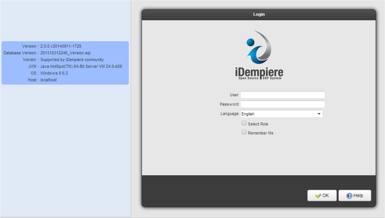Click the Language field label
The height and width of the screenshot is (218, 385).
229,114
